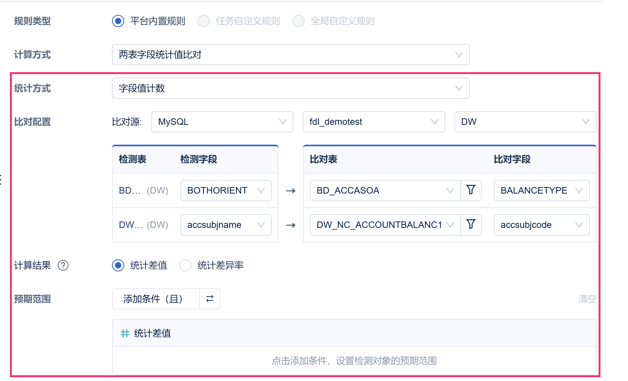Click arrow icon in BOTHORIENT row
Screen dimensions: 628x381
[x=291, y=190]
